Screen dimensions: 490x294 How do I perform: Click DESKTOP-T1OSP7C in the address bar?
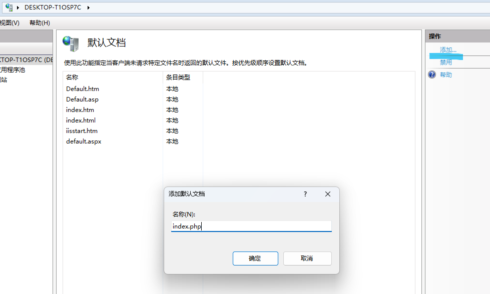coord(53,7)
